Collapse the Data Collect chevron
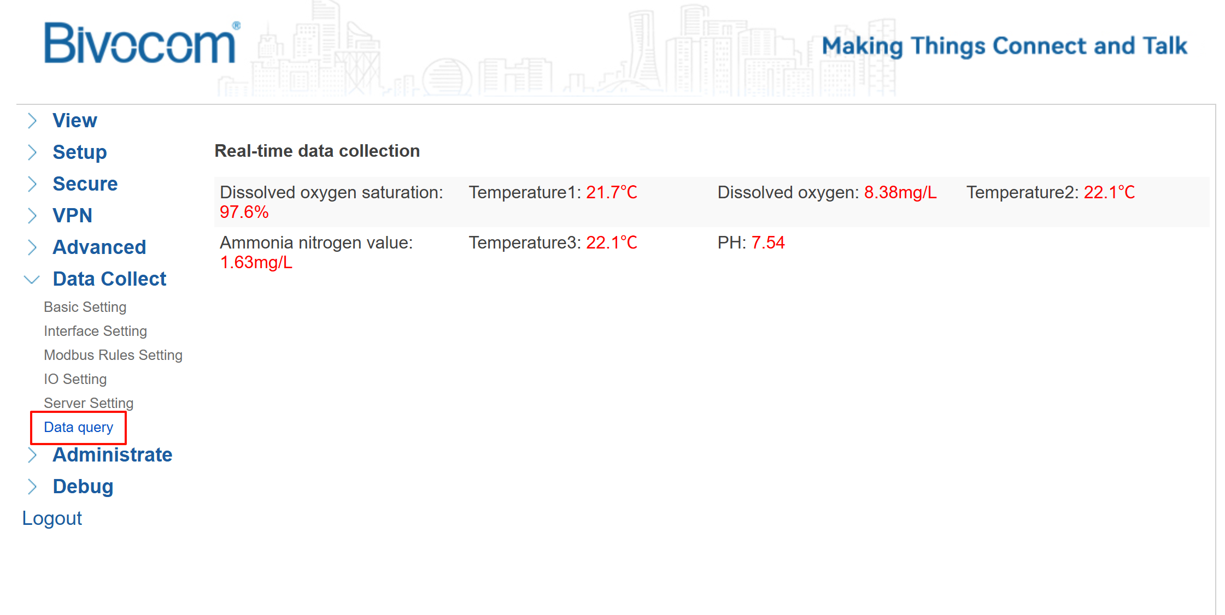The image size is (1225, 615). click(x=32, y=280)
